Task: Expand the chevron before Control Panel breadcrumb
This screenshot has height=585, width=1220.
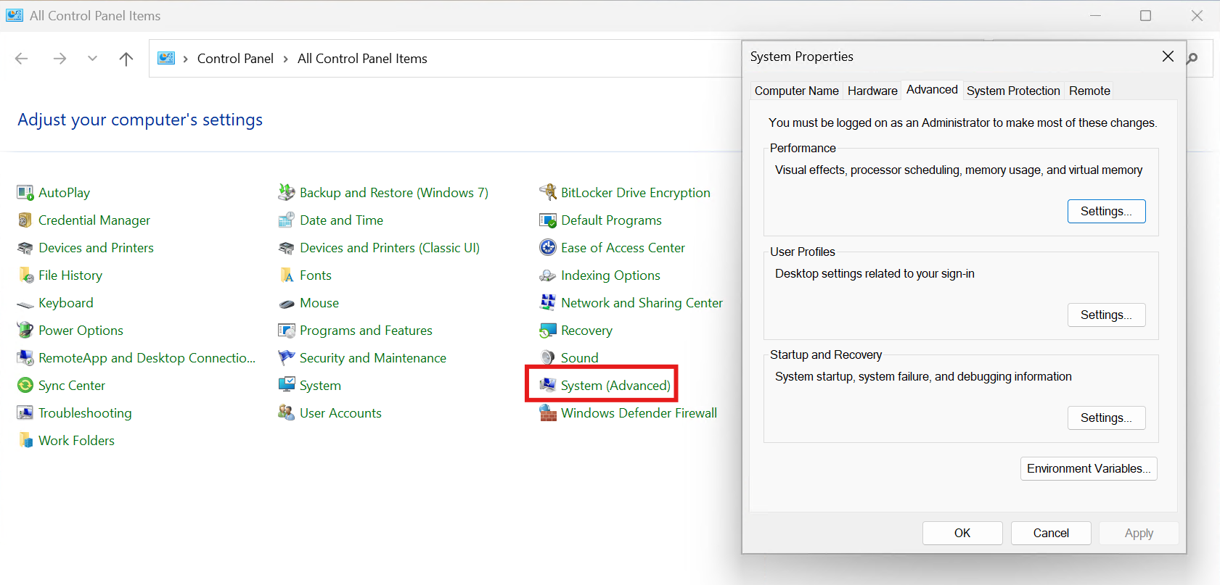Action: (186, 59)
